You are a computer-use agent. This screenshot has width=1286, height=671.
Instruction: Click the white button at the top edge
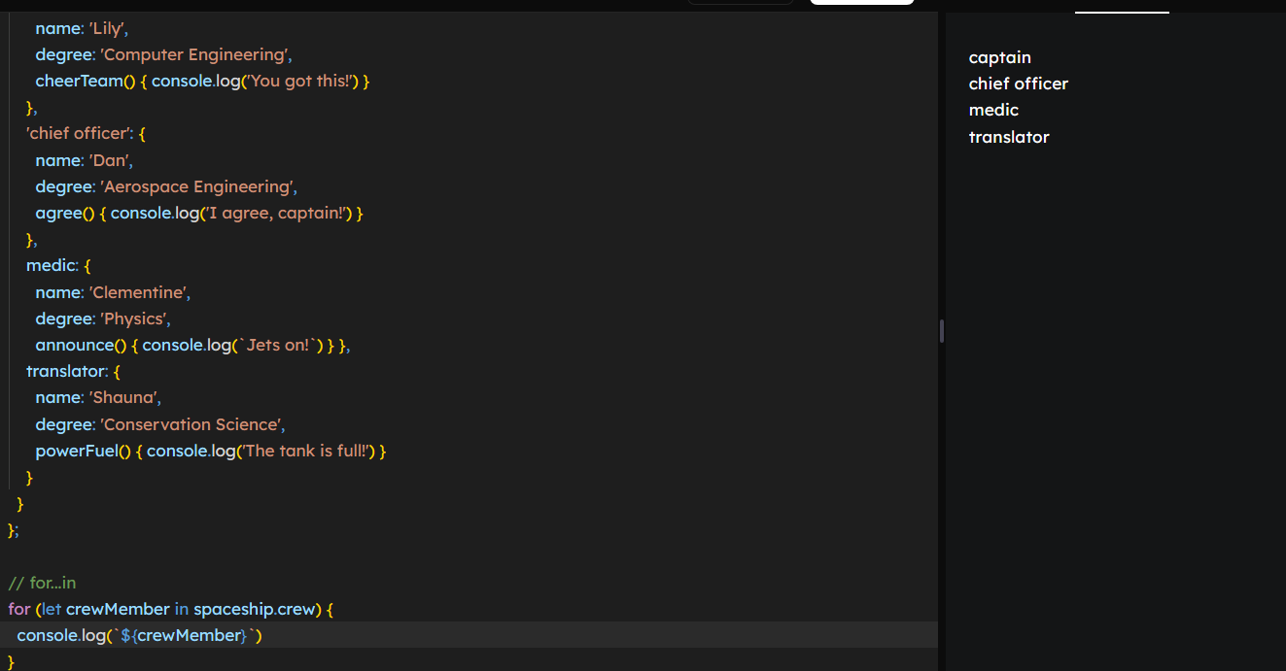click(861, 3)
